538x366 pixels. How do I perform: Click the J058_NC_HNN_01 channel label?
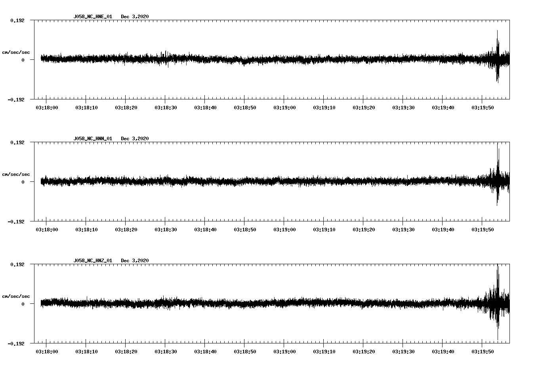[92, 139]
